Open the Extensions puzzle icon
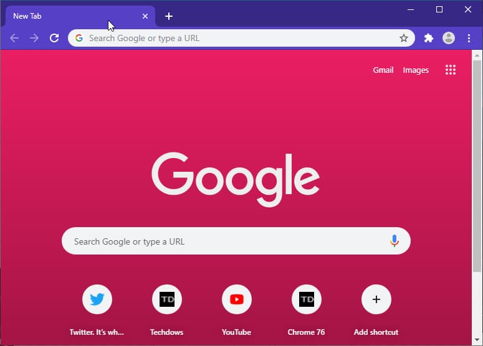483x346 pixels. point(429,38)
